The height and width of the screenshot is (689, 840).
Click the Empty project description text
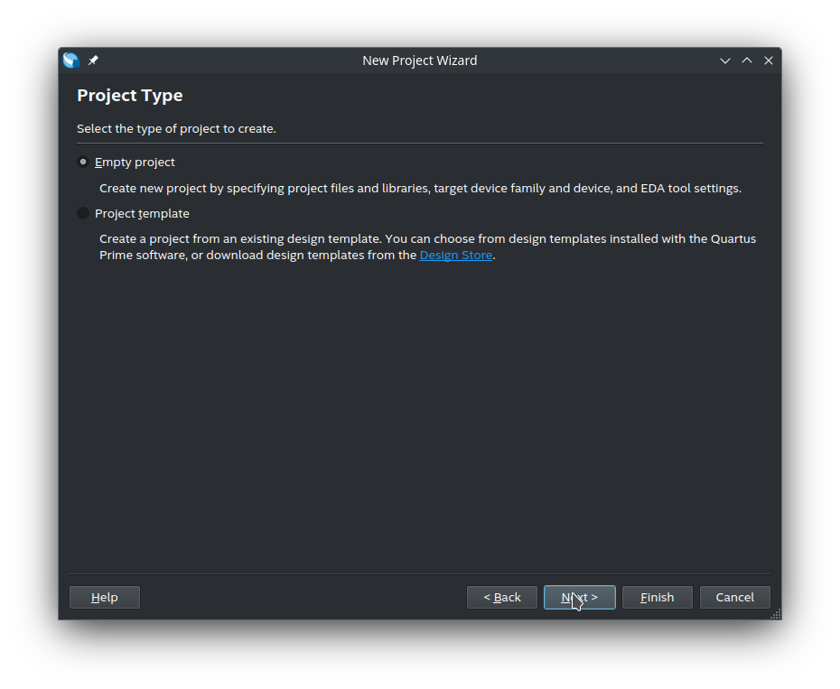pos(421,189)
